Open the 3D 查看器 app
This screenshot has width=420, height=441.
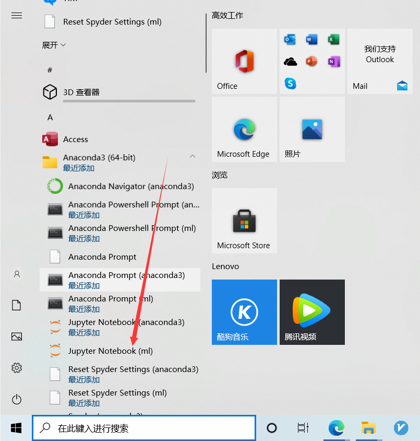(119, 92)
